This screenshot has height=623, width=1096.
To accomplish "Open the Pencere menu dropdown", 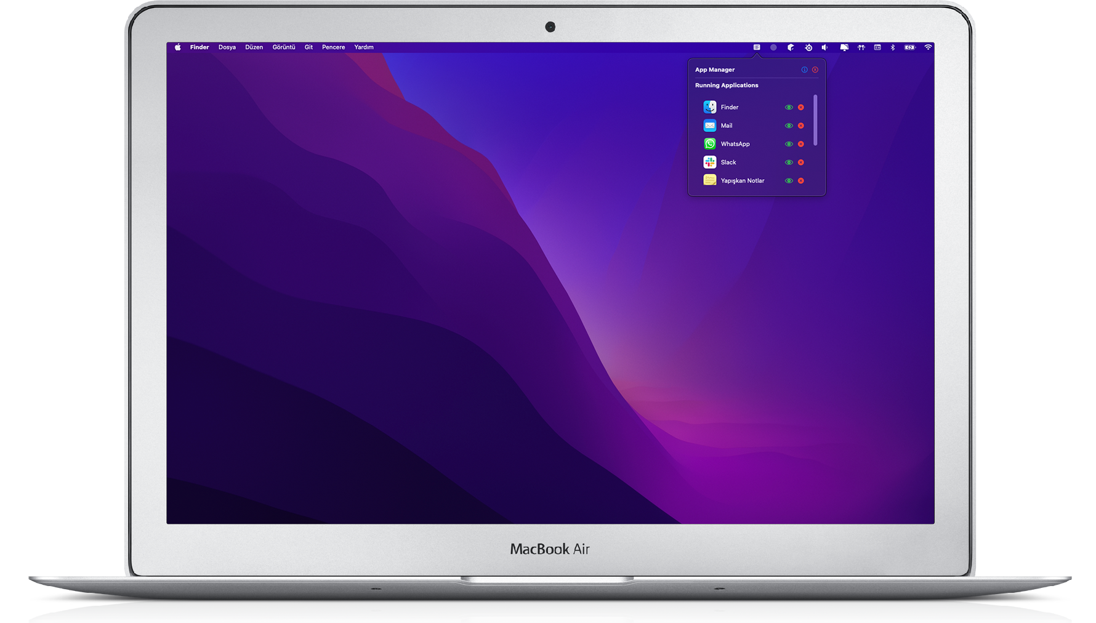I will [333, 47].
